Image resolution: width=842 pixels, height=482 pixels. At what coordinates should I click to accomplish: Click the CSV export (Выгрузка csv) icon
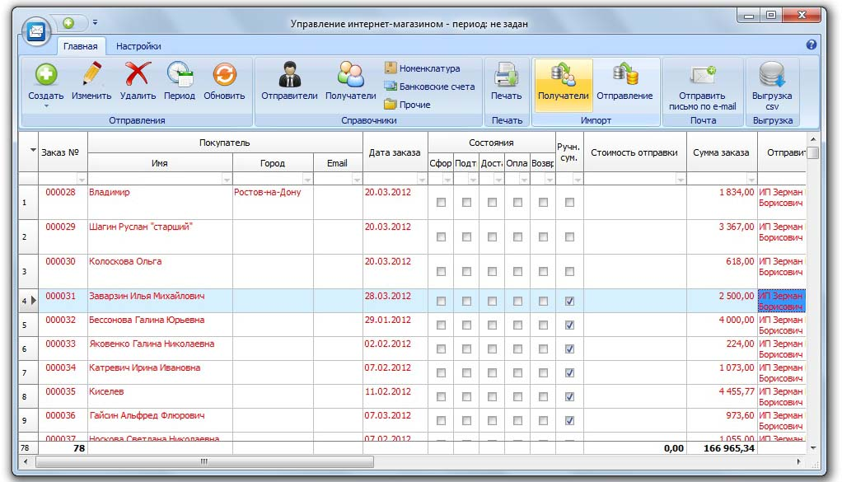coord(772,76)
